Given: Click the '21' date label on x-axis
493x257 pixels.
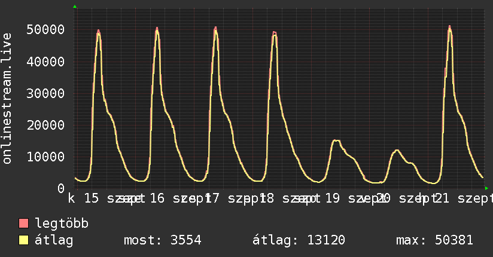Looking at the screenshot, I should (442, 198).
